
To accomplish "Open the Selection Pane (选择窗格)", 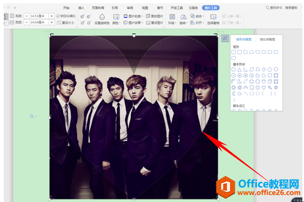I will pos(213,19).
